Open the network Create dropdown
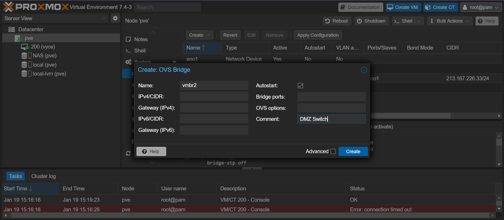This screenshot has height=220, width=504. coord(199,35)
